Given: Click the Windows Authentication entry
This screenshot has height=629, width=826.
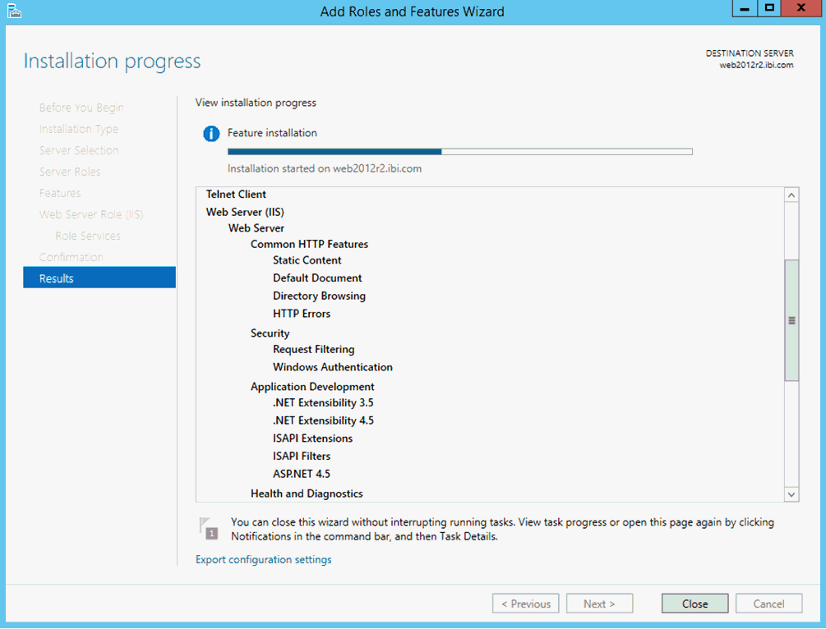Looking at the screenshot, I should click(332, 367).
